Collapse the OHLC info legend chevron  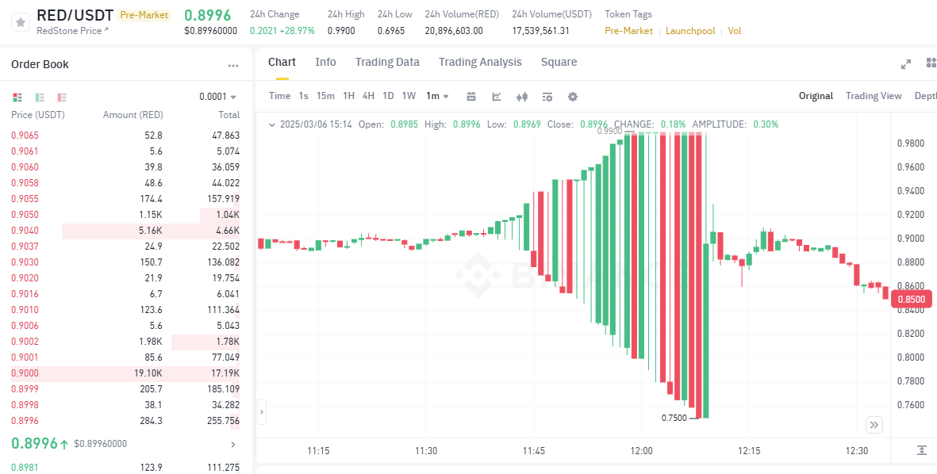(272, 124)
